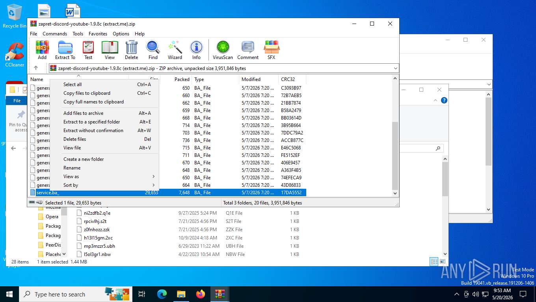Go up one folder level arrow

36,68
